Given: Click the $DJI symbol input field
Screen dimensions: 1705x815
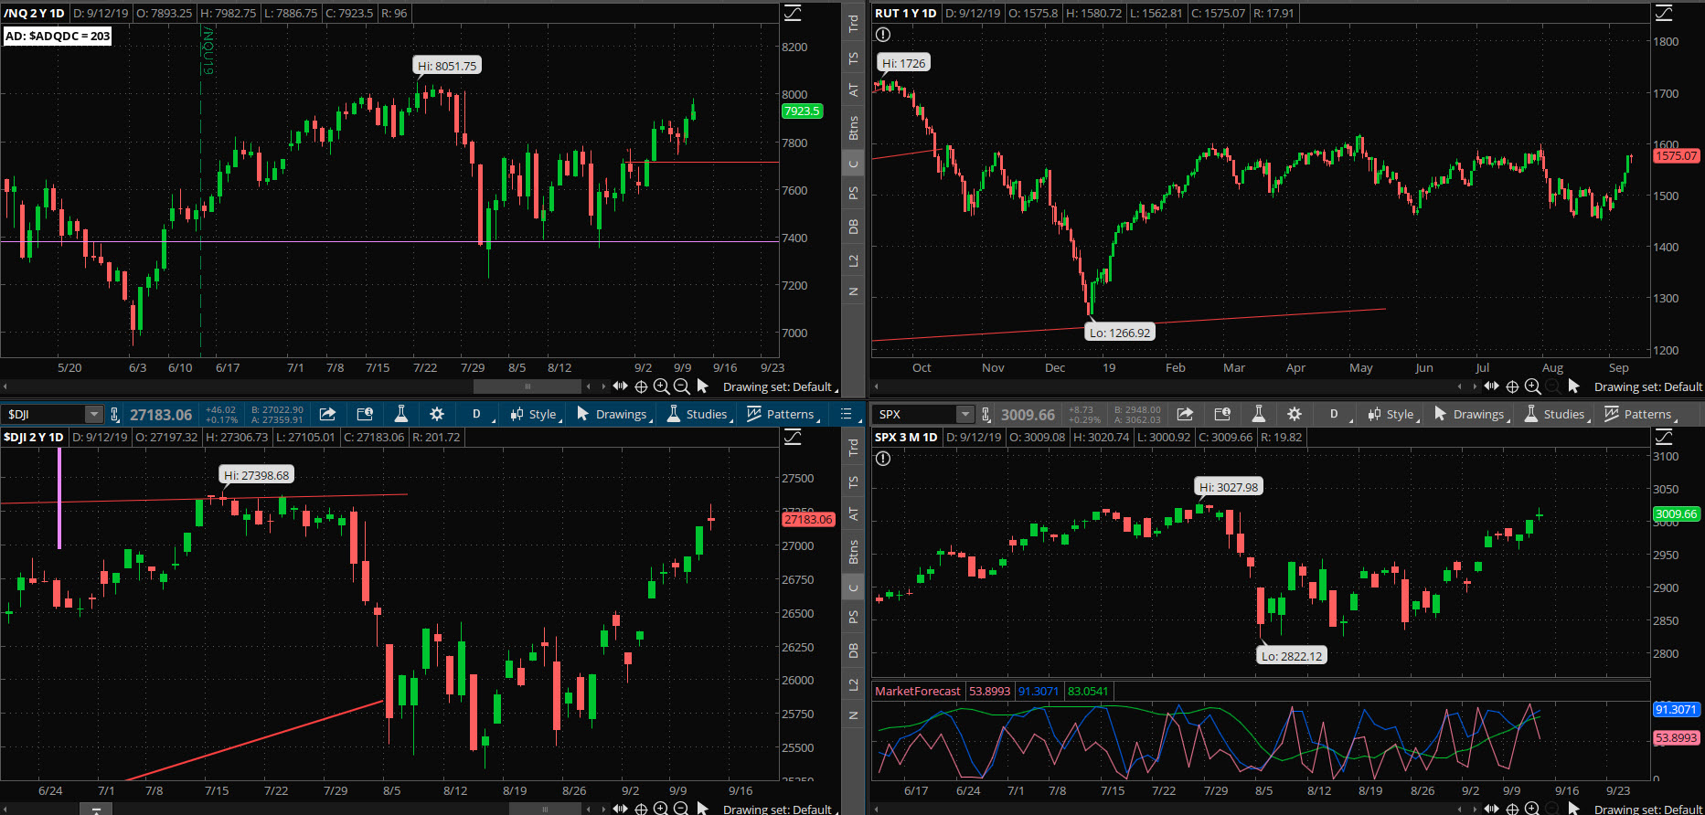Looking at the screenshot, I should (x=44, y=415).
